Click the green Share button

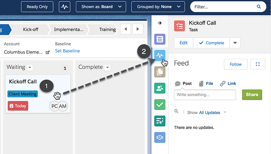[x=252, y=95]
